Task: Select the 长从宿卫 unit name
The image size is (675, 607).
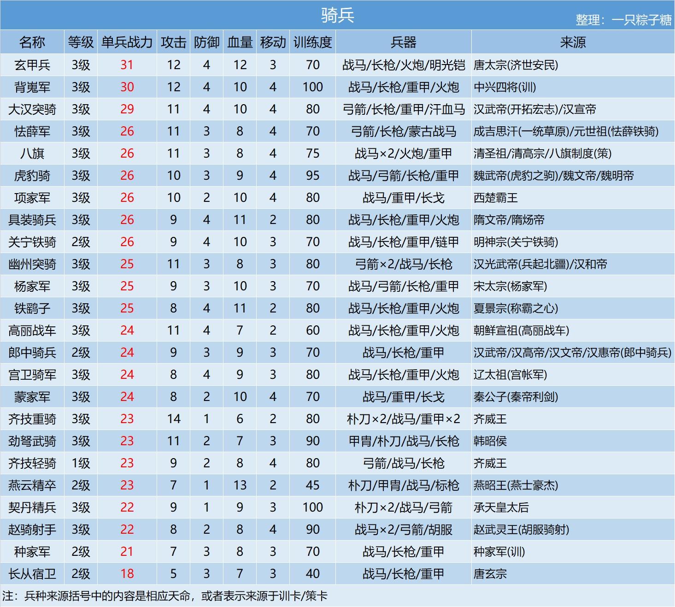Action: click(33, 574)
